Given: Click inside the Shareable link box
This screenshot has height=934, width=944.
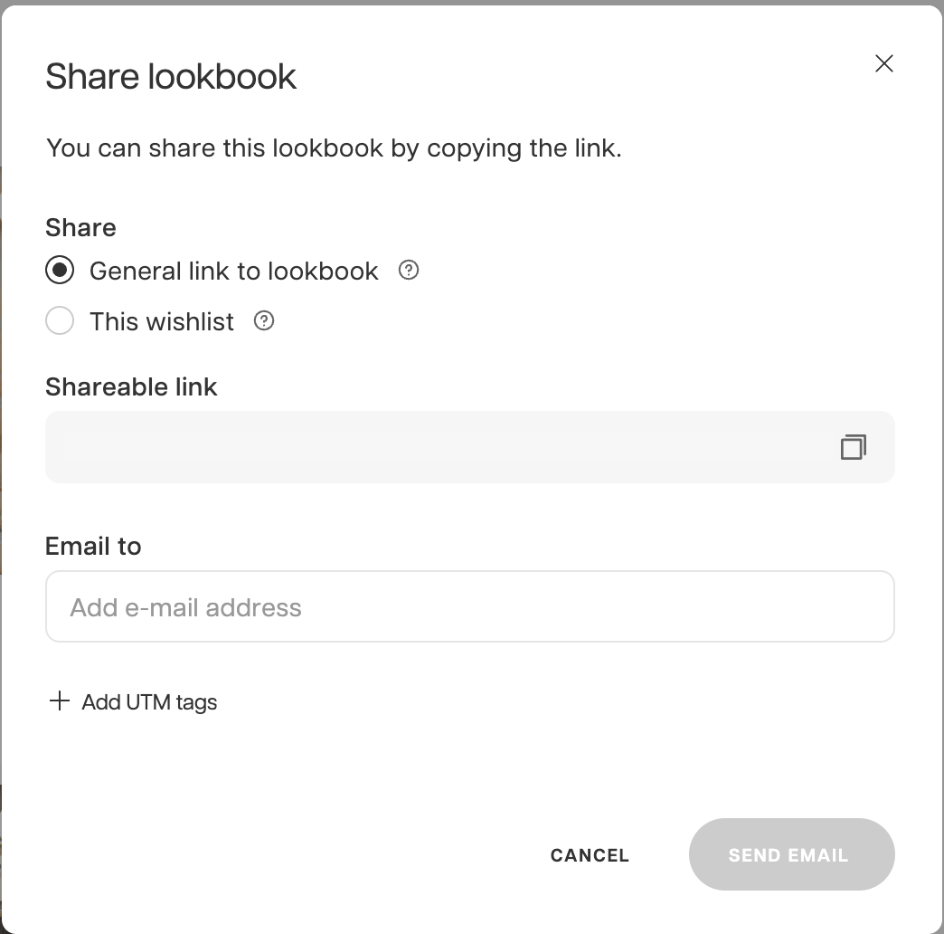Looking at the screenshot, I should coord(434,447).
